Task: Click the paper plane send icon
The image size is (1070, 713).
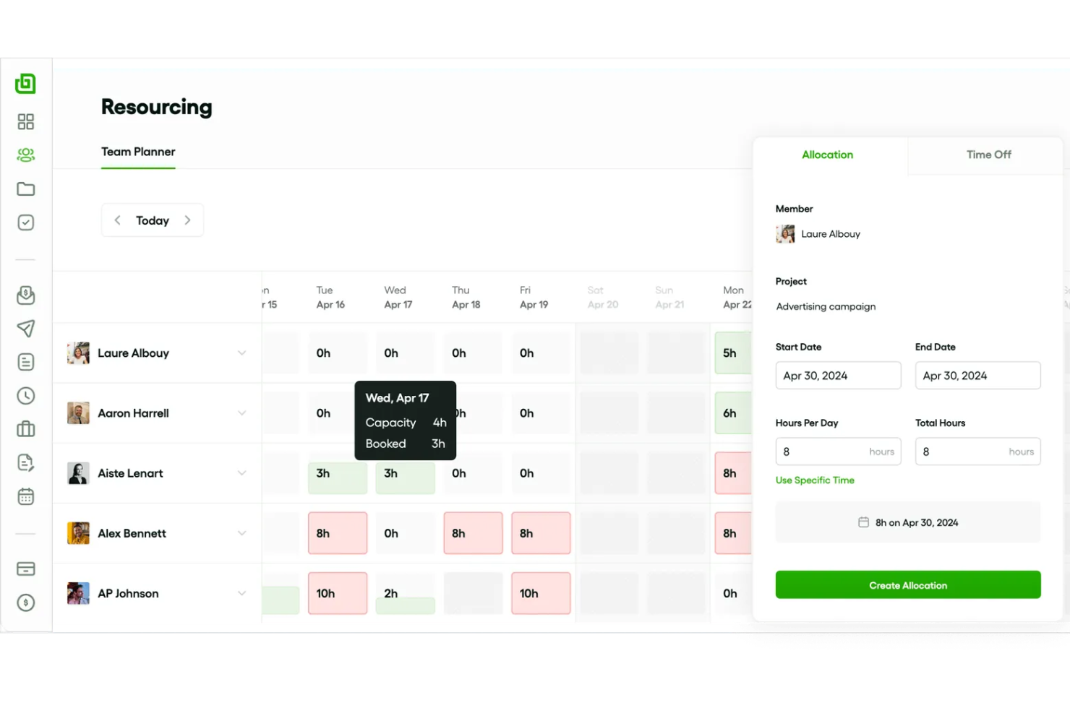Action: coord(25,329)
